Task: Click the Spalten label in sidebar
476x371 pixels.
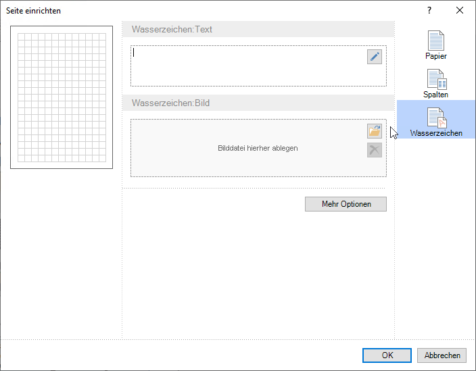Action: point(436,95)
